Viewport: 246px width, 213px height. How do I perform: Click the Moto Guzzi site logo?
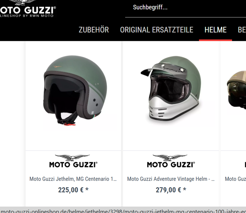[28, 9]
